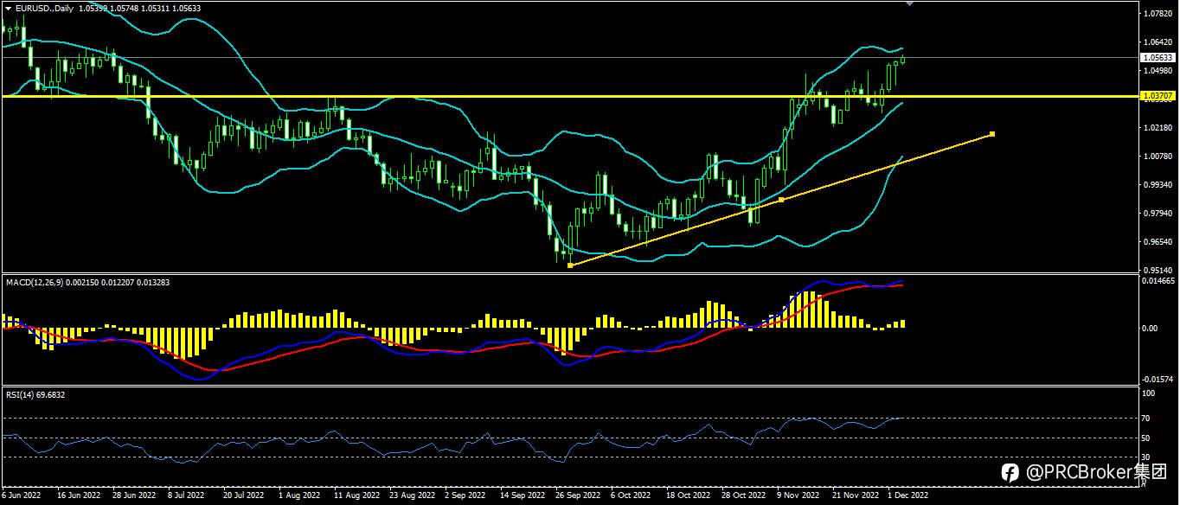Screen dimensions: 1180x505
Task: Click the 1.06420 price scale value
Action: coord(1157,42)
